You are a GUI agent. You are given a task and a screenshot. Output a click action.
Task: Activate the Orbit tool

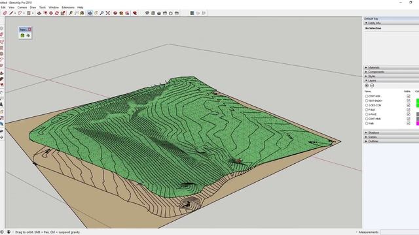pyautogui.click(x=90, y=13)
